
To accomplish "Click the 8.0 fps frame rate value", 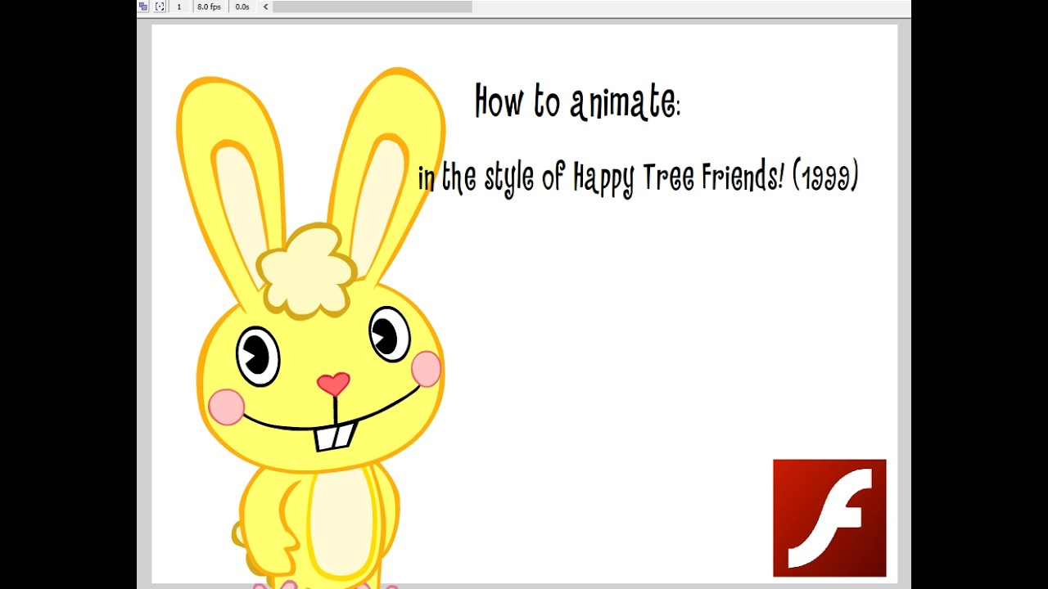I will (x=209, y=7).
